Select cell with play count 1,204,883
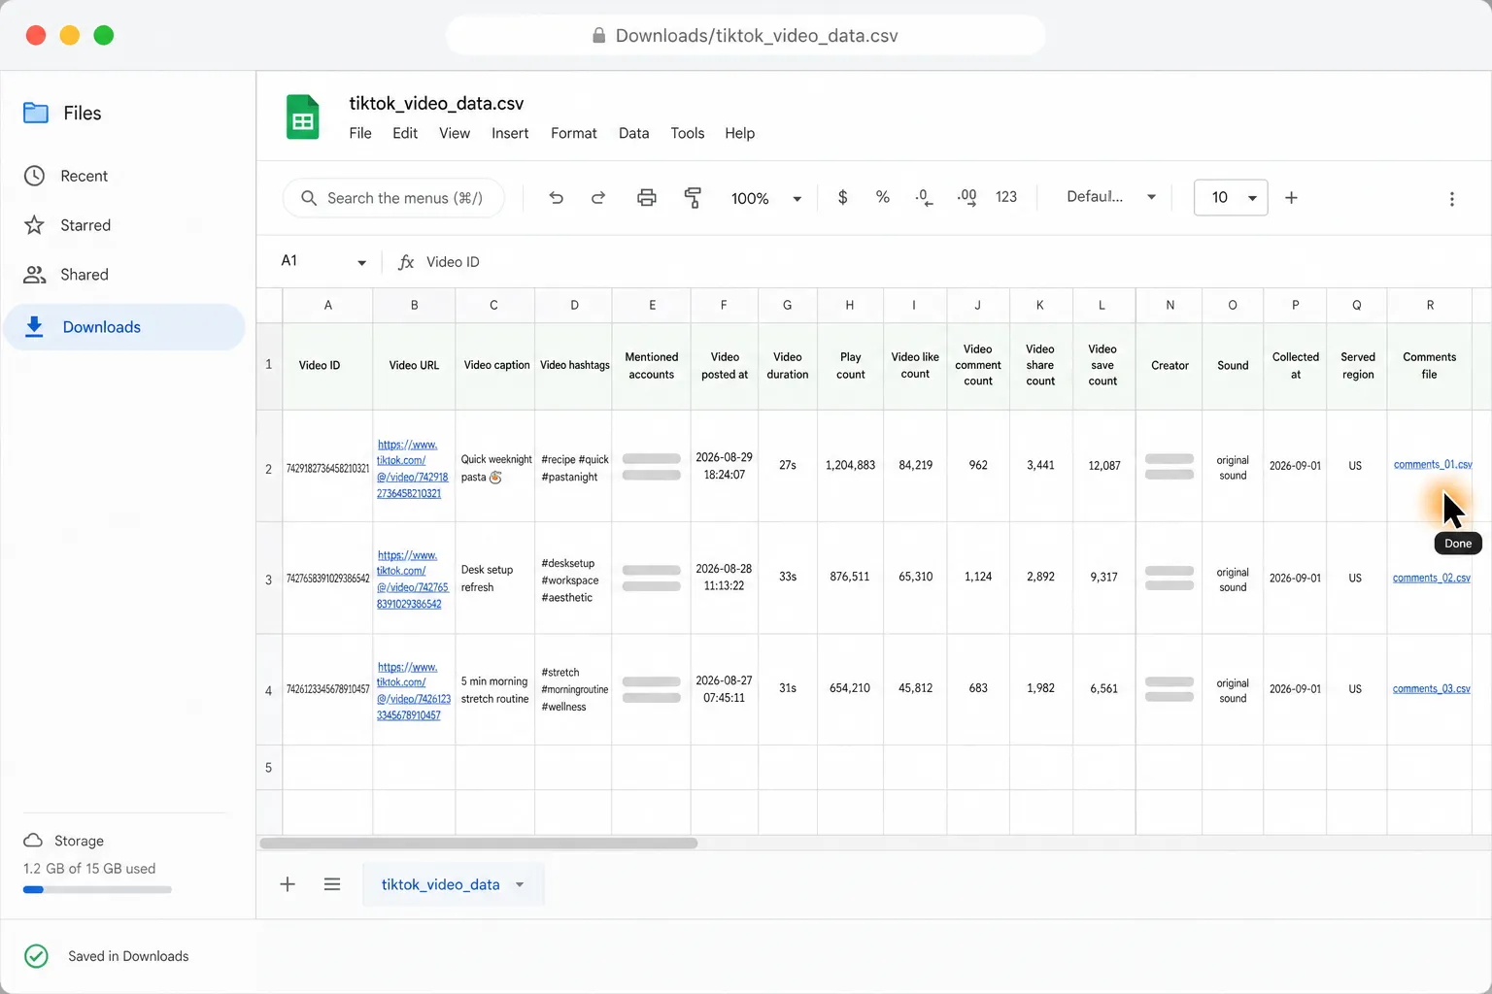Screen dimensions: 1492x994 (x=850, y=466)
